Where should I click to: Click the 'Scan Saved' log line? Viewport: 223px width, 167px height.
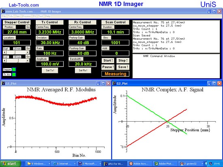[142, 35]
